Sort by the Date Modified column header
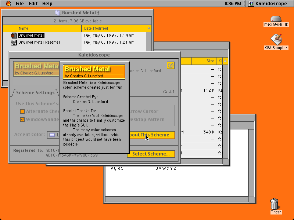 pyautogui.click(x=114, y=28)
